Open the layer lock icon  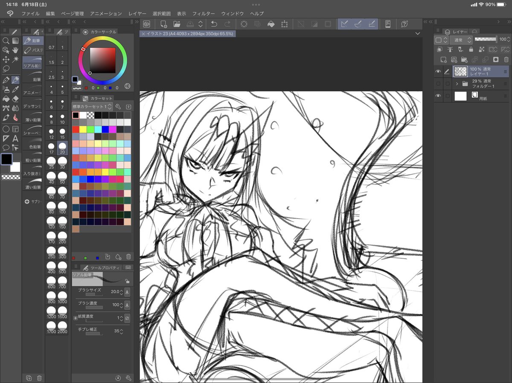471,50
